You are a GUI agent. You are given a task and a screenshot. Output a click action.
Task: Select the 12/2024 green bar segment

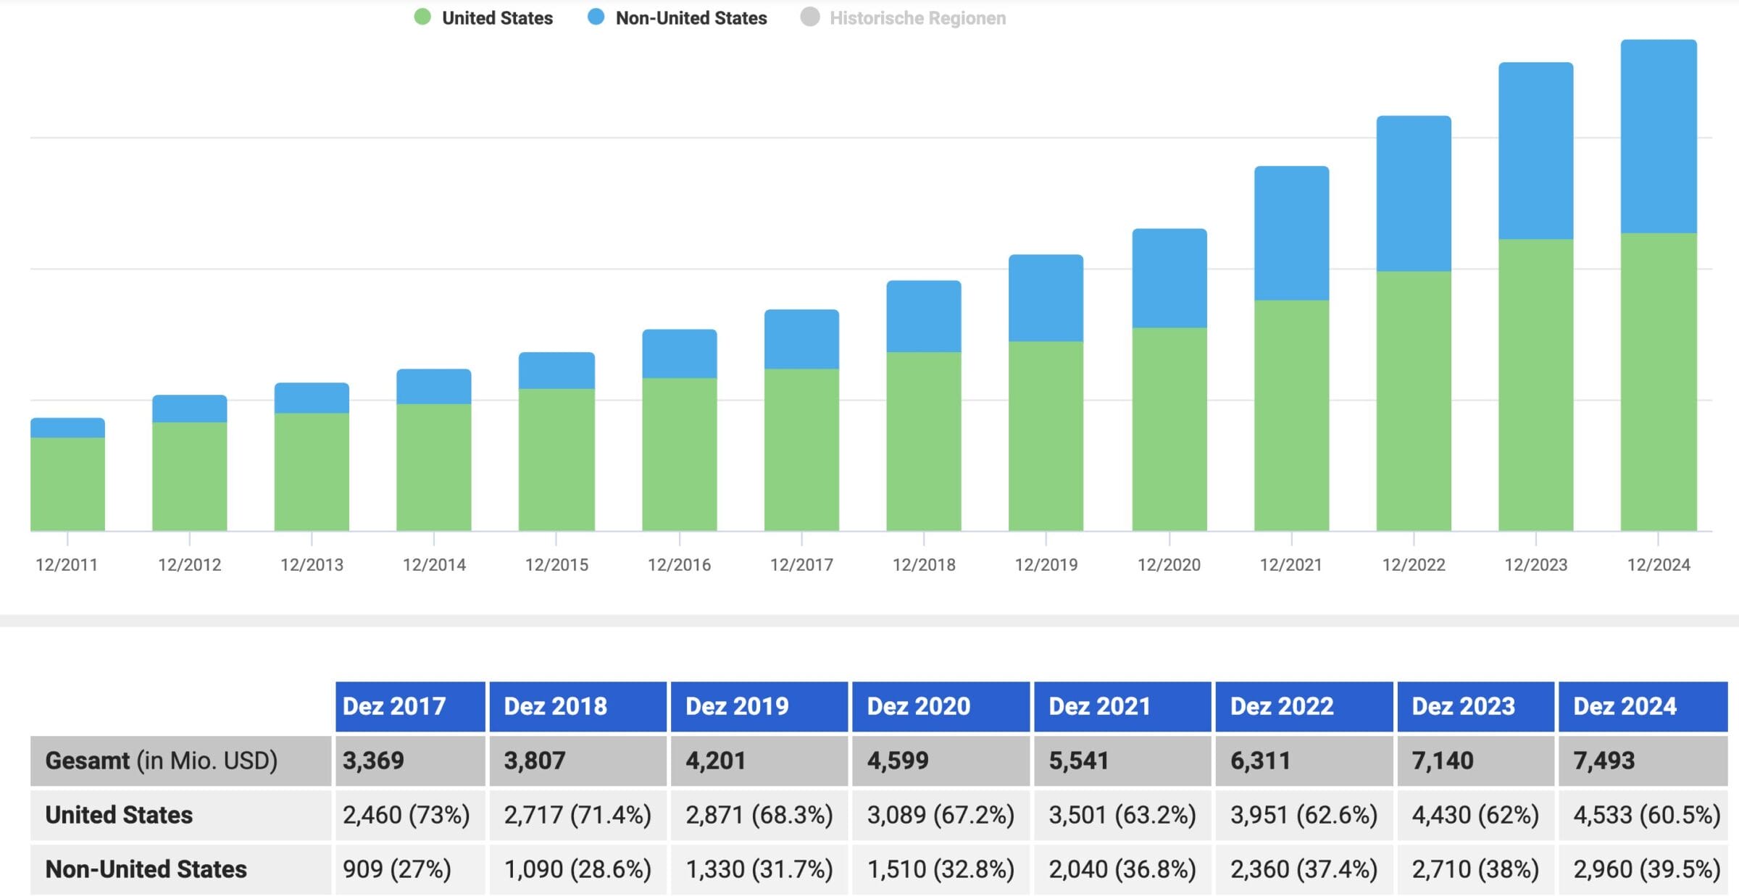click(x=1658, y=382)
